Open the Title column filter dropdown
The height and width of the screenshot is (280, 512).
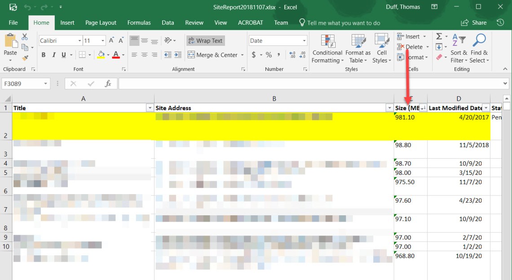tap(150, 108)
